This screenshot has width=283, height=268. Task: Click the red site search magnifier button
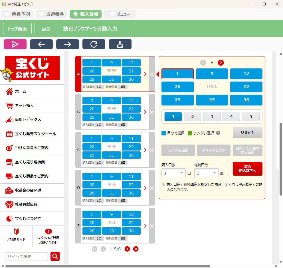55,256
